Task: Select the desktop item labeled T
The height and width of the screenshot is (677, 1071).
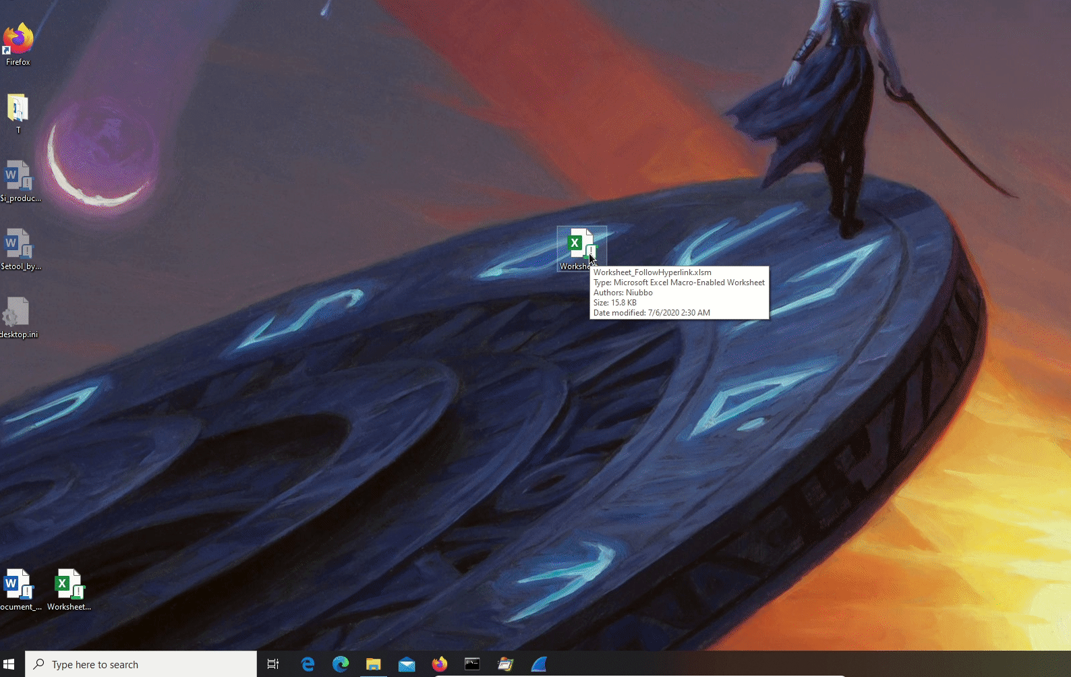Action: [x=18, y=114]
